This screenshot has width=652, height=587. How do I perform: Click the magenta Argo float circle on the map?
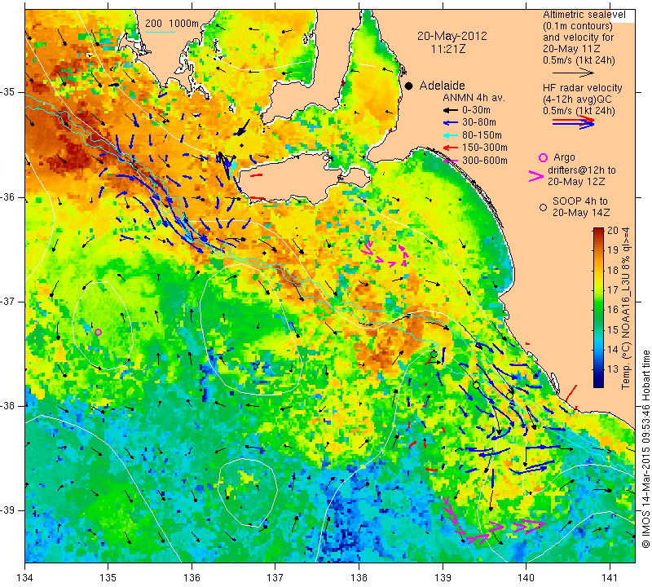pyautogui.click(x=98, y=332)
